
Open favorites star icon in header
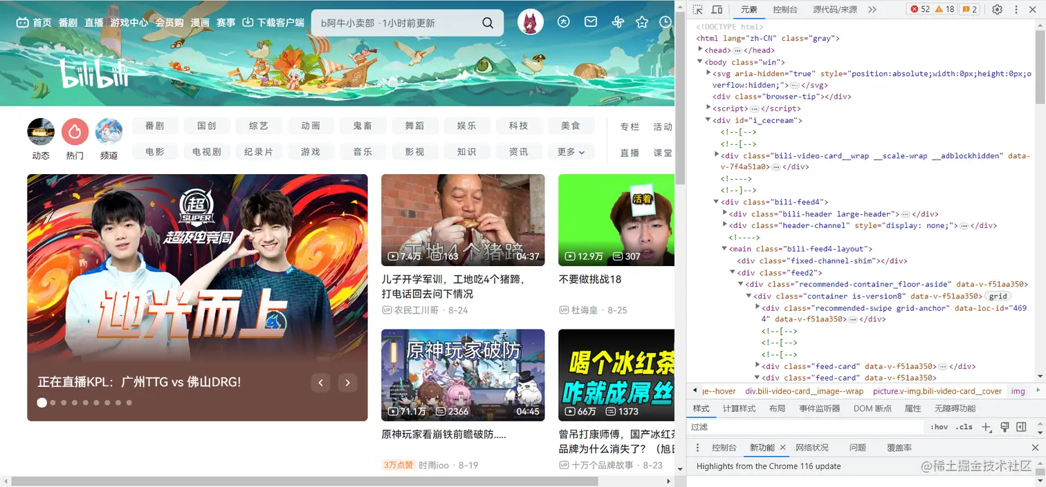tap(642, 23)
